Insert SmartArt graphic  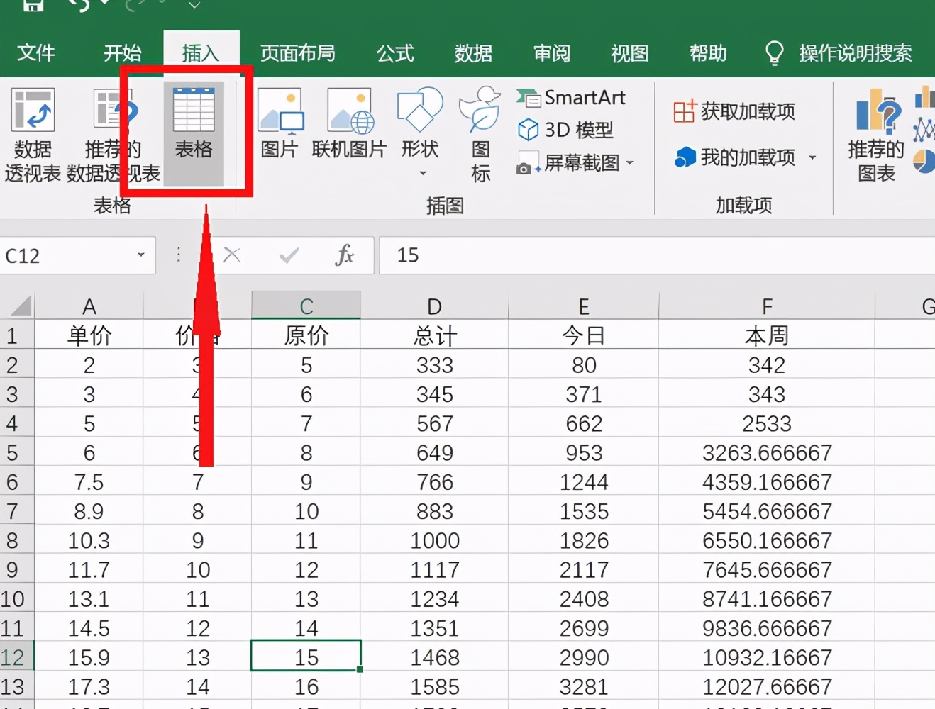(x=572, y=98)
